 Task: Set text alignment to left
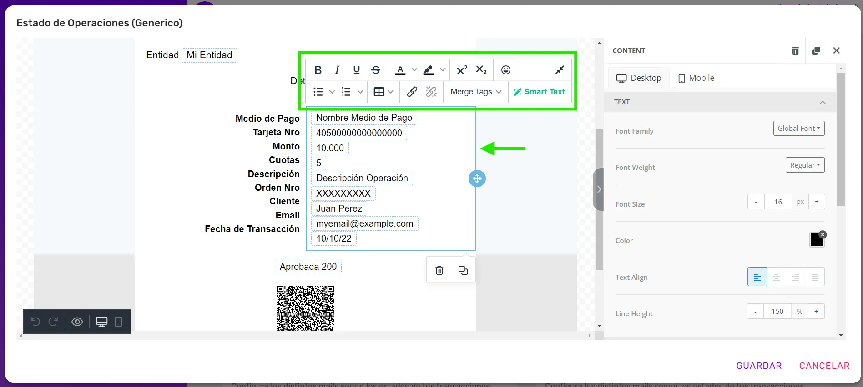[x=757, y=277]
